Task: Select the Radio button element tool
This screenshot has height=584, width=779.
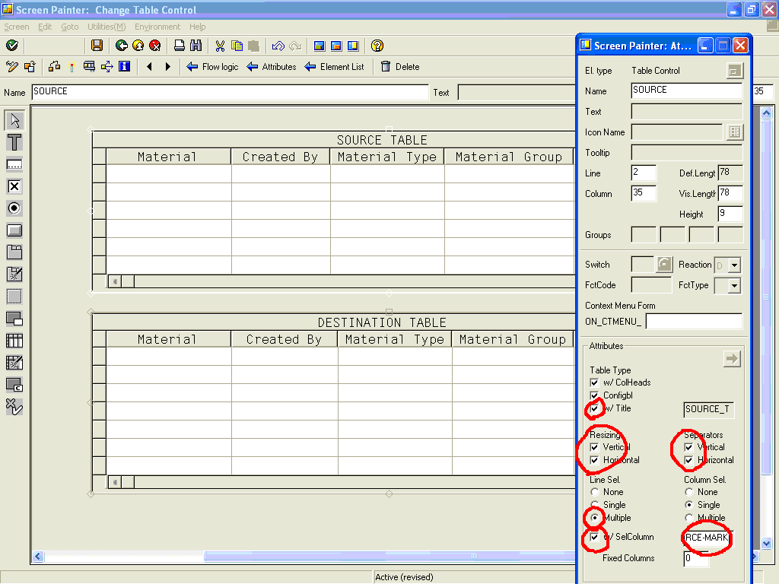Action: [14, 208]
